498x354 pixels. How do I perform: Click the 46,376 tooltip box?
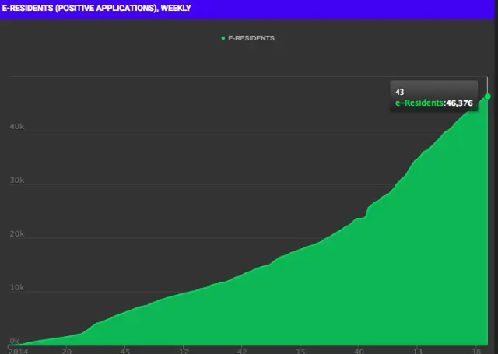coord(433,96)
